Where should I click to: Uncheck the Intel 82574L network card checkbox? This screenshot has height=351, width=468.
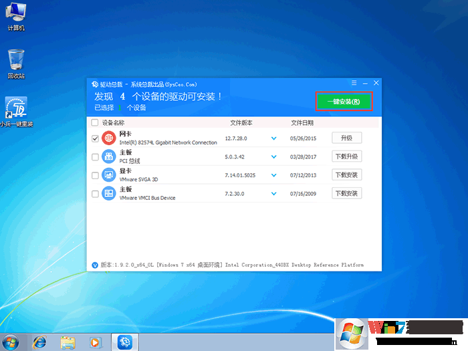click(x=94, y=138)
